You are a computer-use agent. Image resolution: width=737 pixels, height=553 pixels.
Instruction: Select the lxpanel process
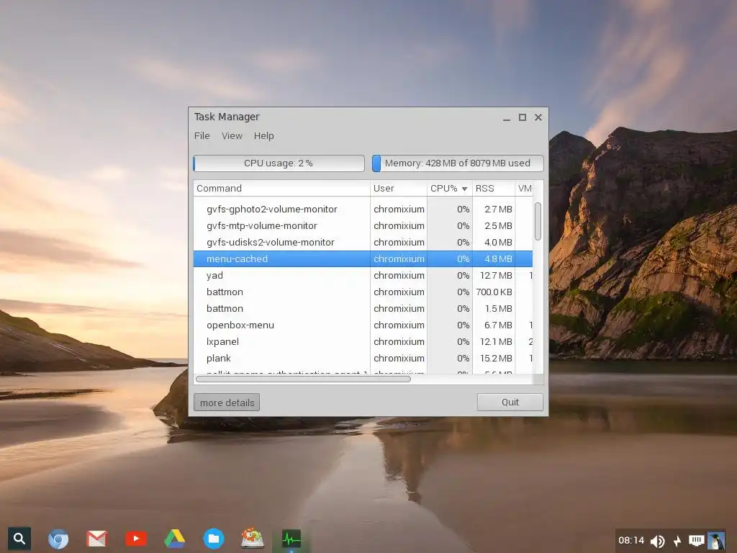(363, 341)
